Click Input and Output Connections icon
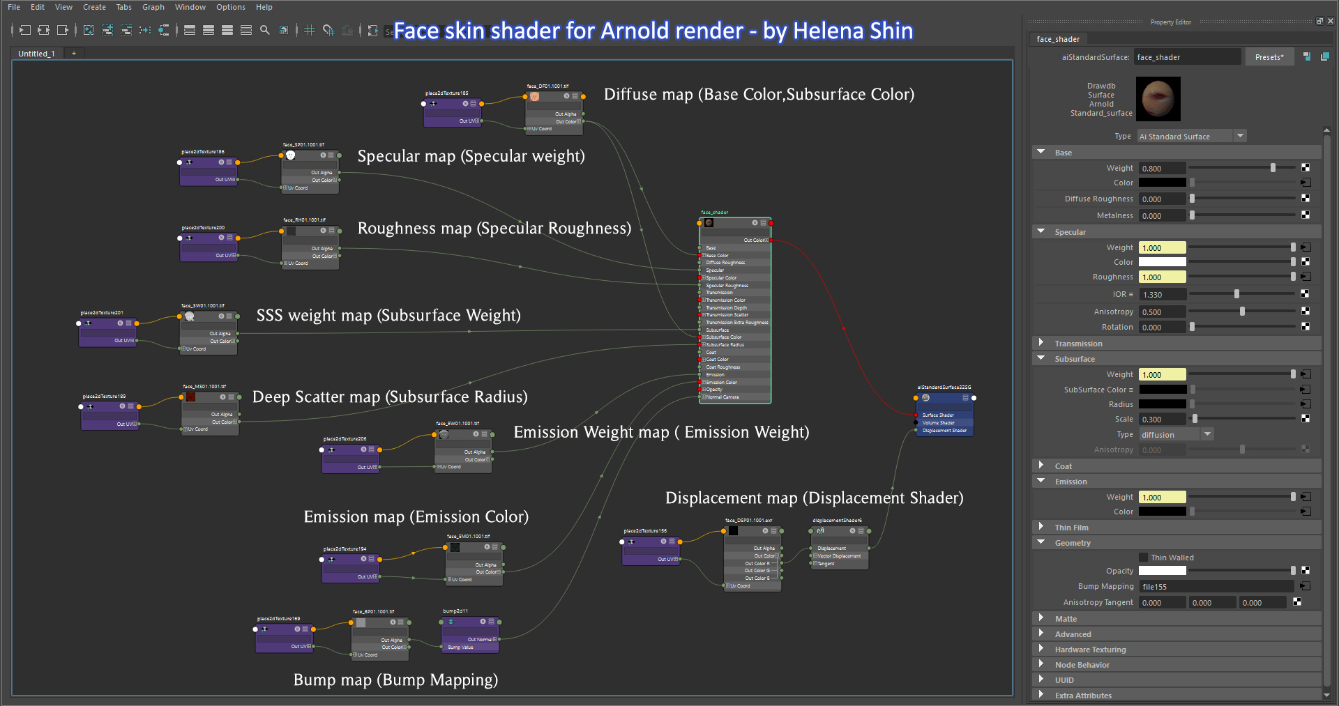Screen dimensions: 1339x706 pos(43,30)
